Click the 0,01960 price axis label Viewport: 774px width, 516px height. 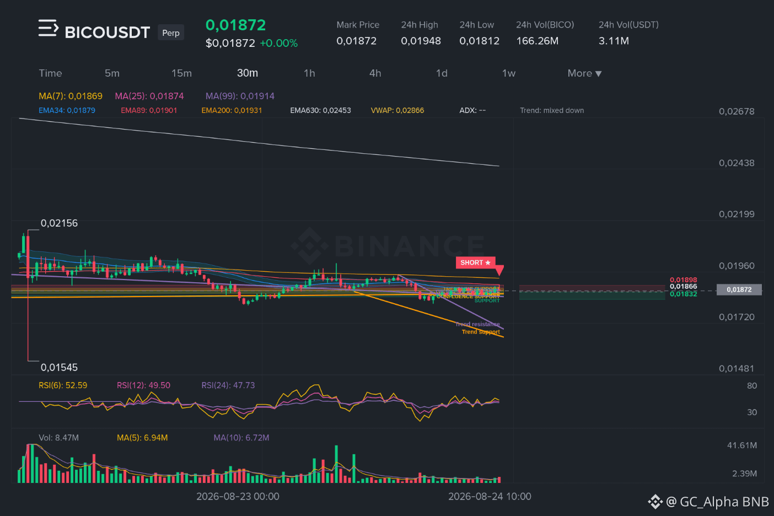coord(737,266)
